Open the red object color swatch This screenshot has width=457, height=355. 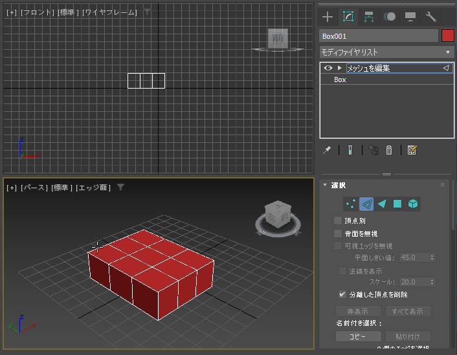448,36
